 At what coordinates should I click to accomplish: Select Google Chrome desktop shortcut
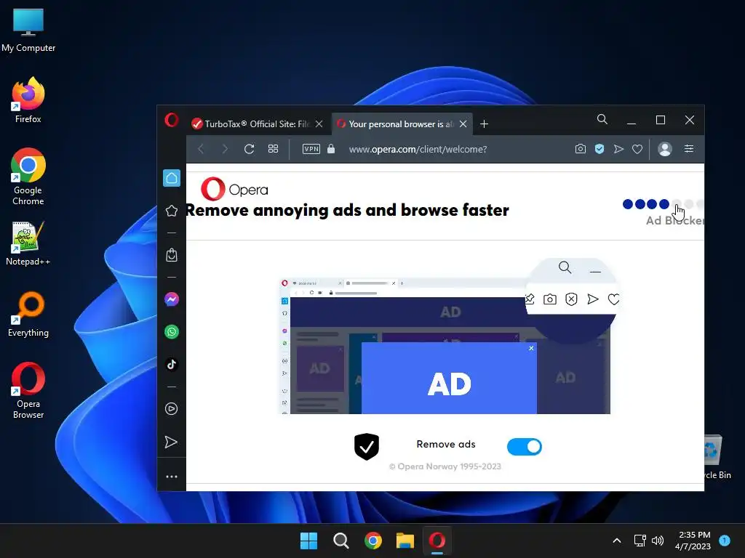[x=28, y=177]
